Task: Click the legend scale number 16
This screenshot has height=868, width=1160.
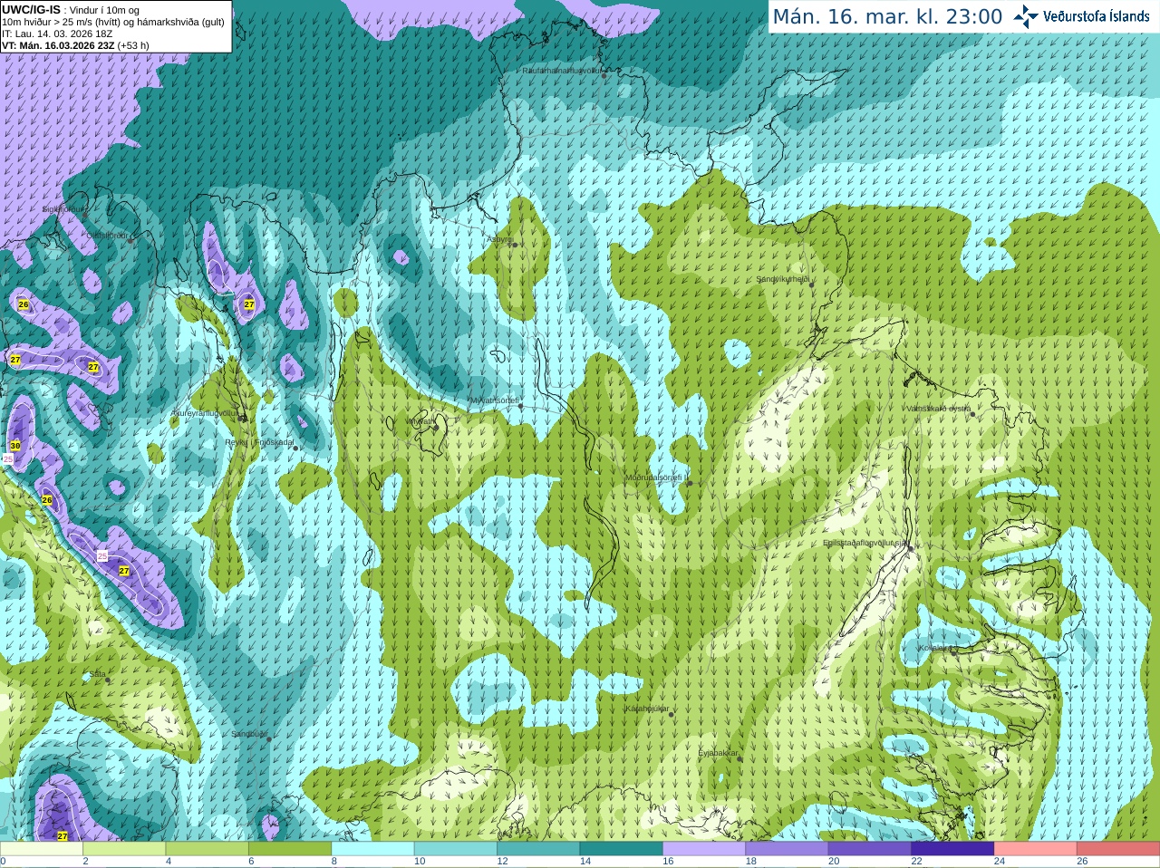Action: [668, 862]
